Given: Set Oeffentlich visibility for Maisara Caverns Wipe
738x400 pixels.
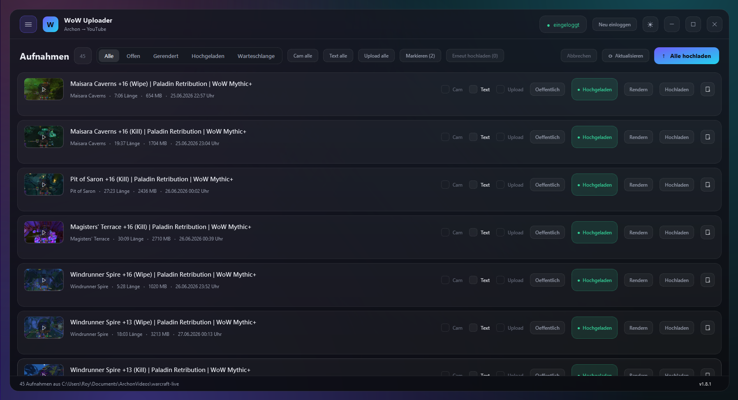Looking at the screenshot, I should click(547, 90).
